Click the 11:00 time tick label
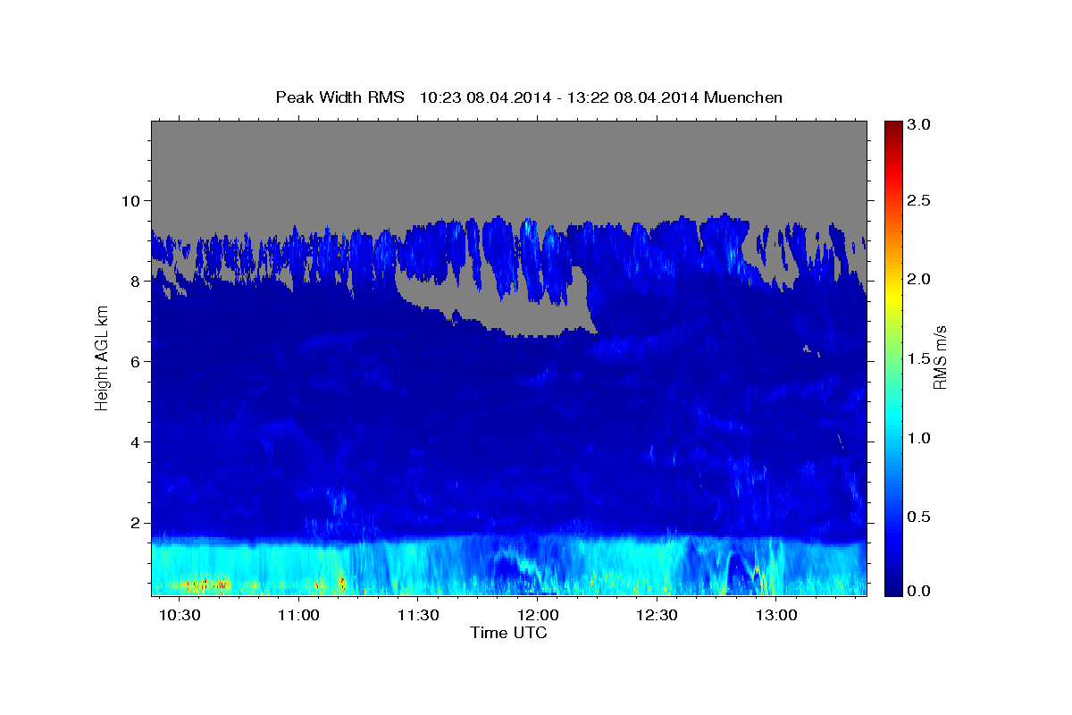1072x715 pixels. [299, 616]
